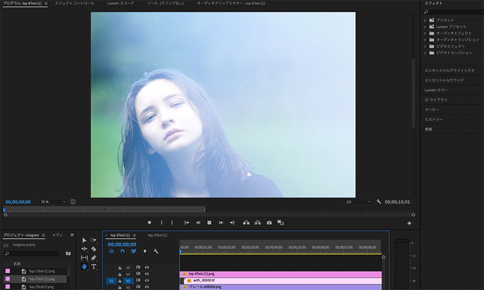Screen dimensions: 484x290
Task: Create new bin in Project panel
Action: pyautogui.click(x=68, y=253)
